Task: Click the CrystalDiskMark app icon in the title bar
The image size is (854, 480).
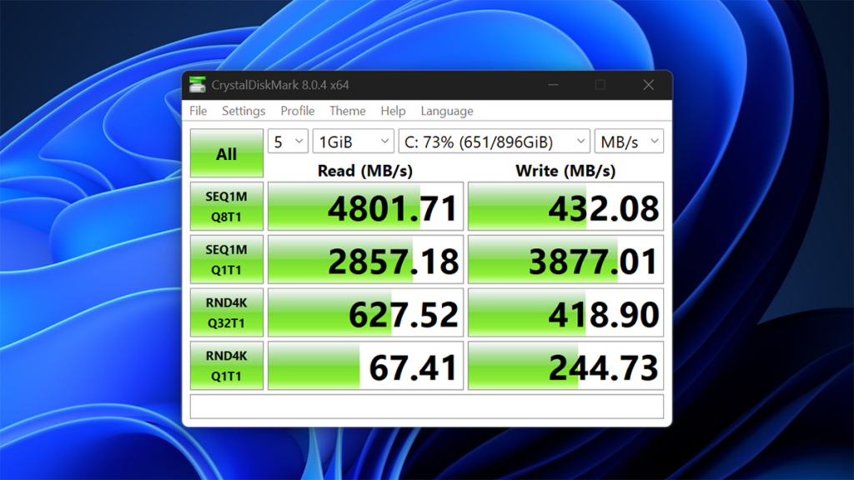Action: click(197, 84)
